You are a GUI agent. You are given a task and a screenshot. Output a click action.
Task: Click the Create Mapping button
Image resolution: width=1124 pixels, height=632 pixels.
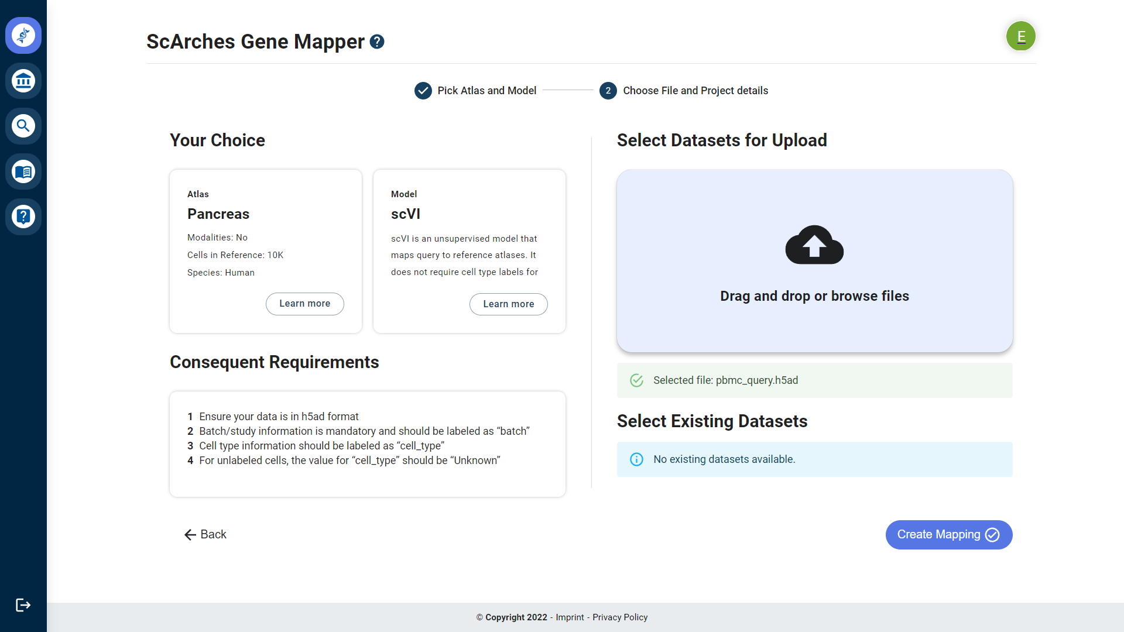click(949, 535)
